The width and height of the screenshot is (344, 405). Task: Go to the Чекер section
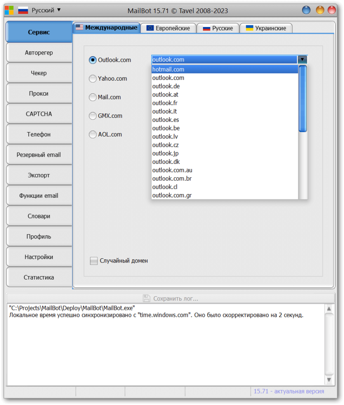coord(39,73)
